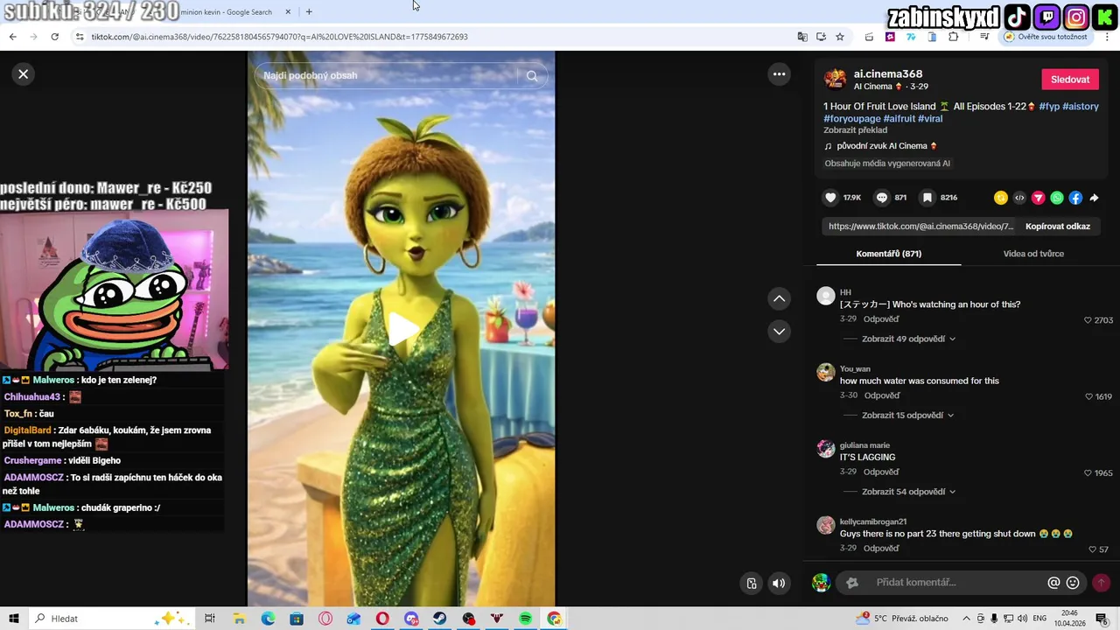This screenshot has width=1120, height=630.
Task: Select the Komentářů (871) tab
Action: tap(888, 254)
